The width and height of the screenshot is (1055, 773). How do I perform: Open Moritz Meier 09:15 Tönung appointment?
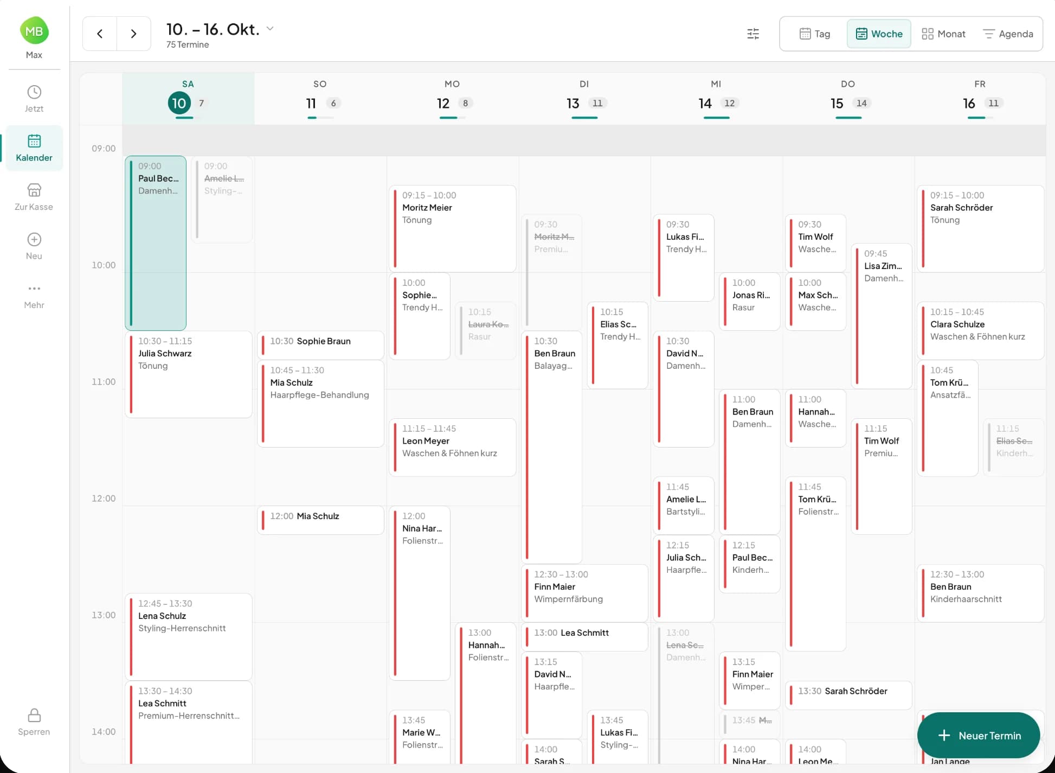coord(452,229)
